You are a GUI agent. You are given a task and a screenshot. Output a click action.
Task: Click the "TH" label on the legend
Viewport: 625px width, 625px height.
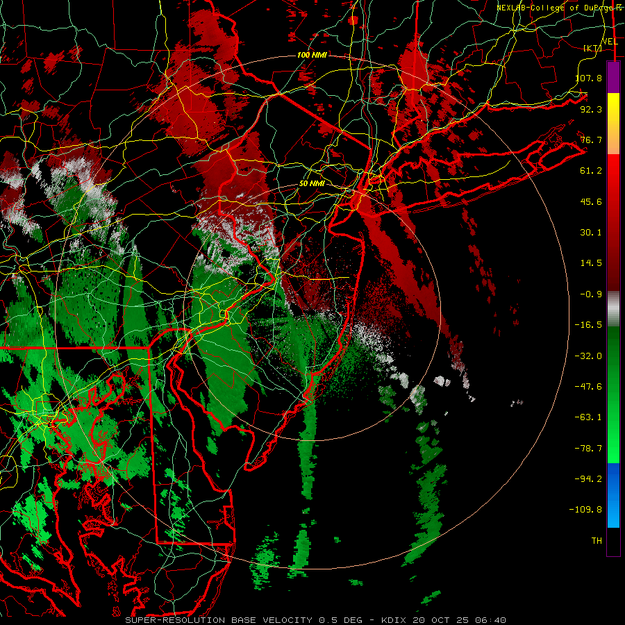click(x=597, y=541)
